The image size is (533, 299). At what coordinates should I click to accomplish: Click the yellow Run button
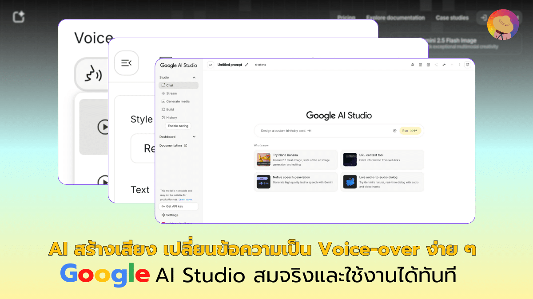click(410, 131)
